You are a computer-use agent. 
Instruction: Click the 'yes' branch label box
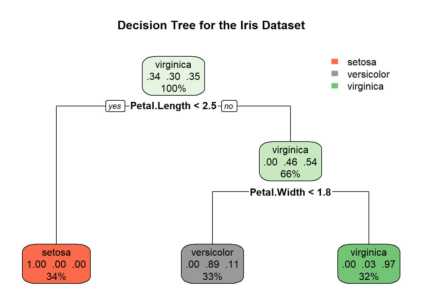[x=115, y=106]
